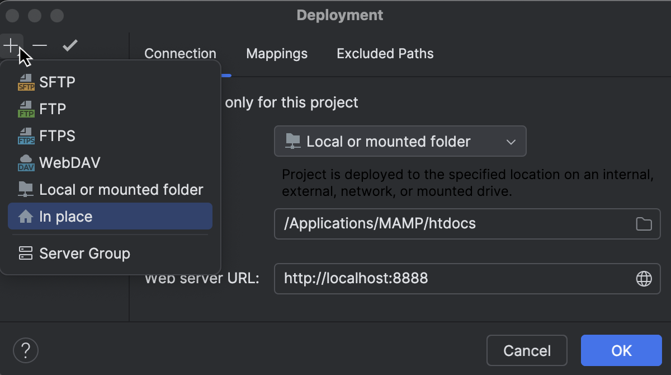Open the Excluded Paths tab
Image resolution: width=671 pixels, height=375 pixels.
tap(385, 53)
